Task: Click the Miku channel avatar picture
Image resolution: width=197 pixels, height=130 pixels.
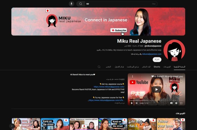Action: pyautogui.click(x=174, y=50)
